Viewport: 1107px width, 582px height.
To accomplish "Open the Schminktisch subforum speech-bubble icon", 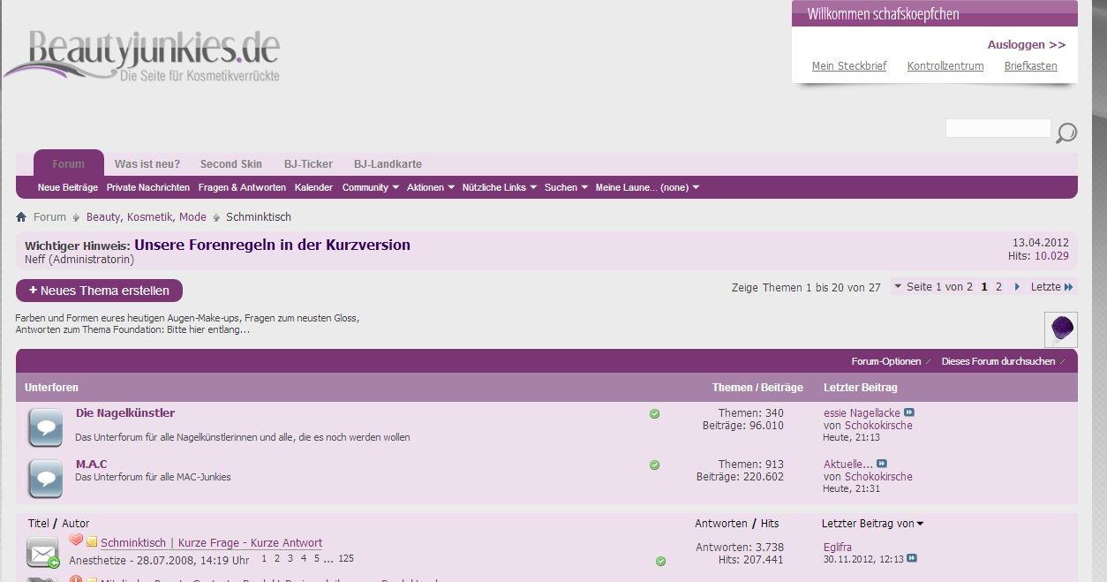I will pos(45,426).
